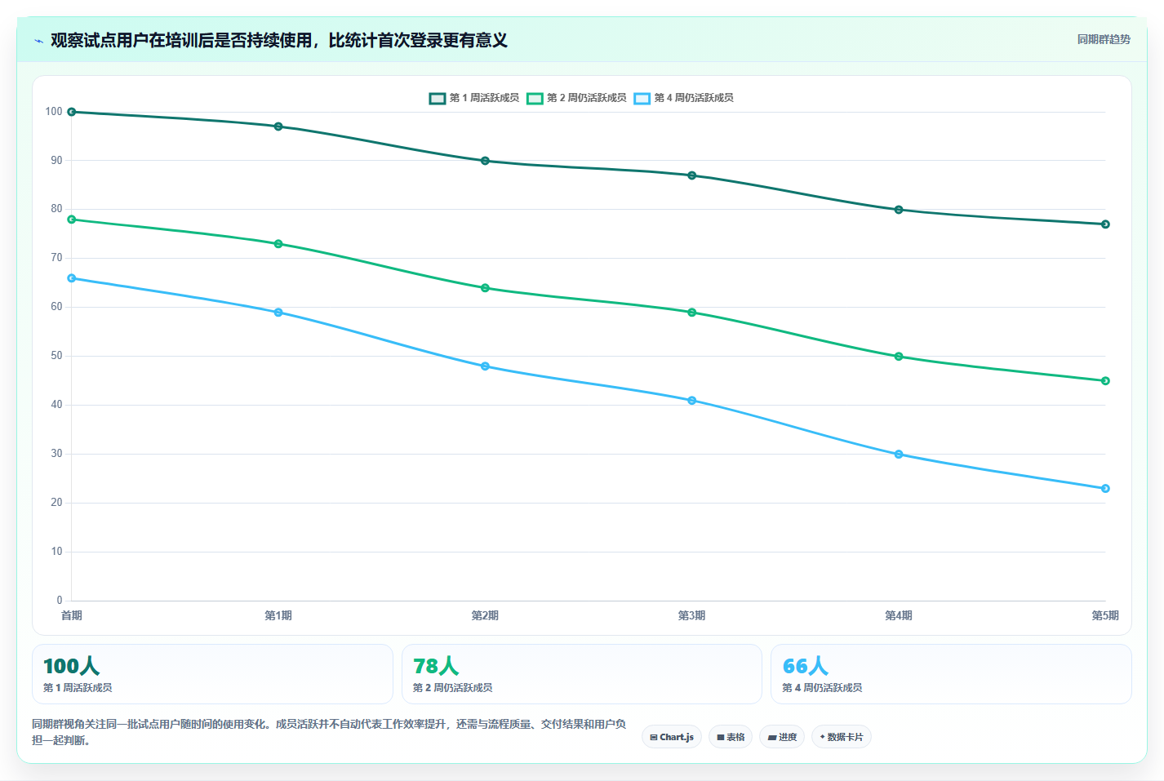Toggle the 第 4 周仍活跃成员 legend label

click(x=694, y=98)
